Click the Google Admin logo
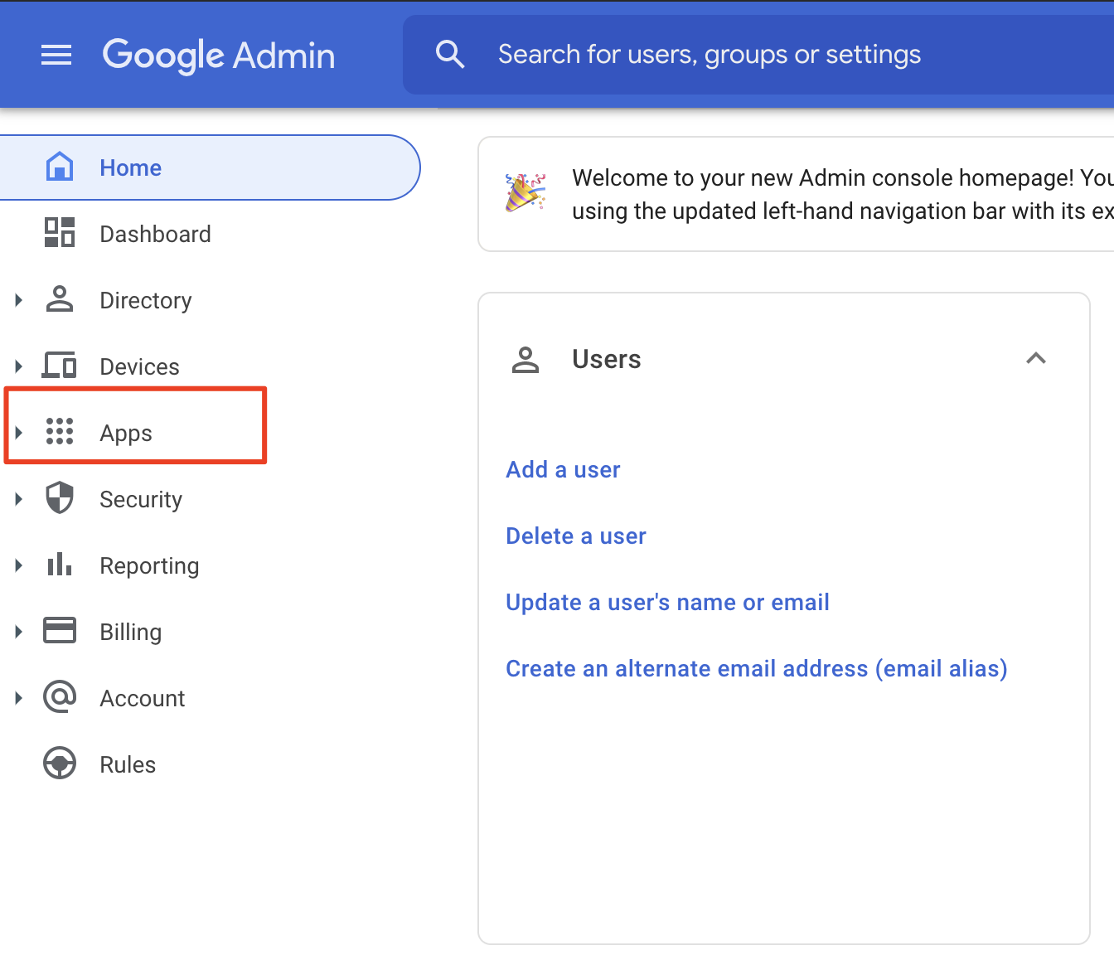1114x960 pixels. (x=219, y=56)
